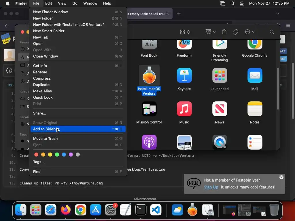Screen dimensions: 295x221
Task: Select the Podcasts app icon
Action: pyautogui.click(x=149, y=142)
